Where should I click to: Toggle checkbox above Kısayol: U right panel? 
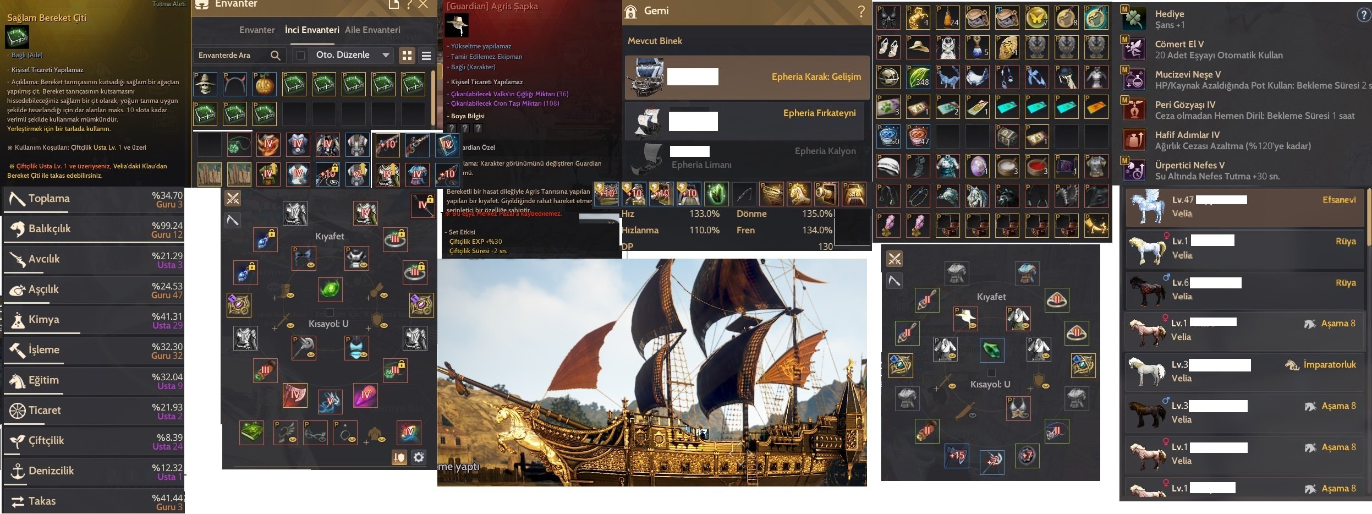(991, 373)
